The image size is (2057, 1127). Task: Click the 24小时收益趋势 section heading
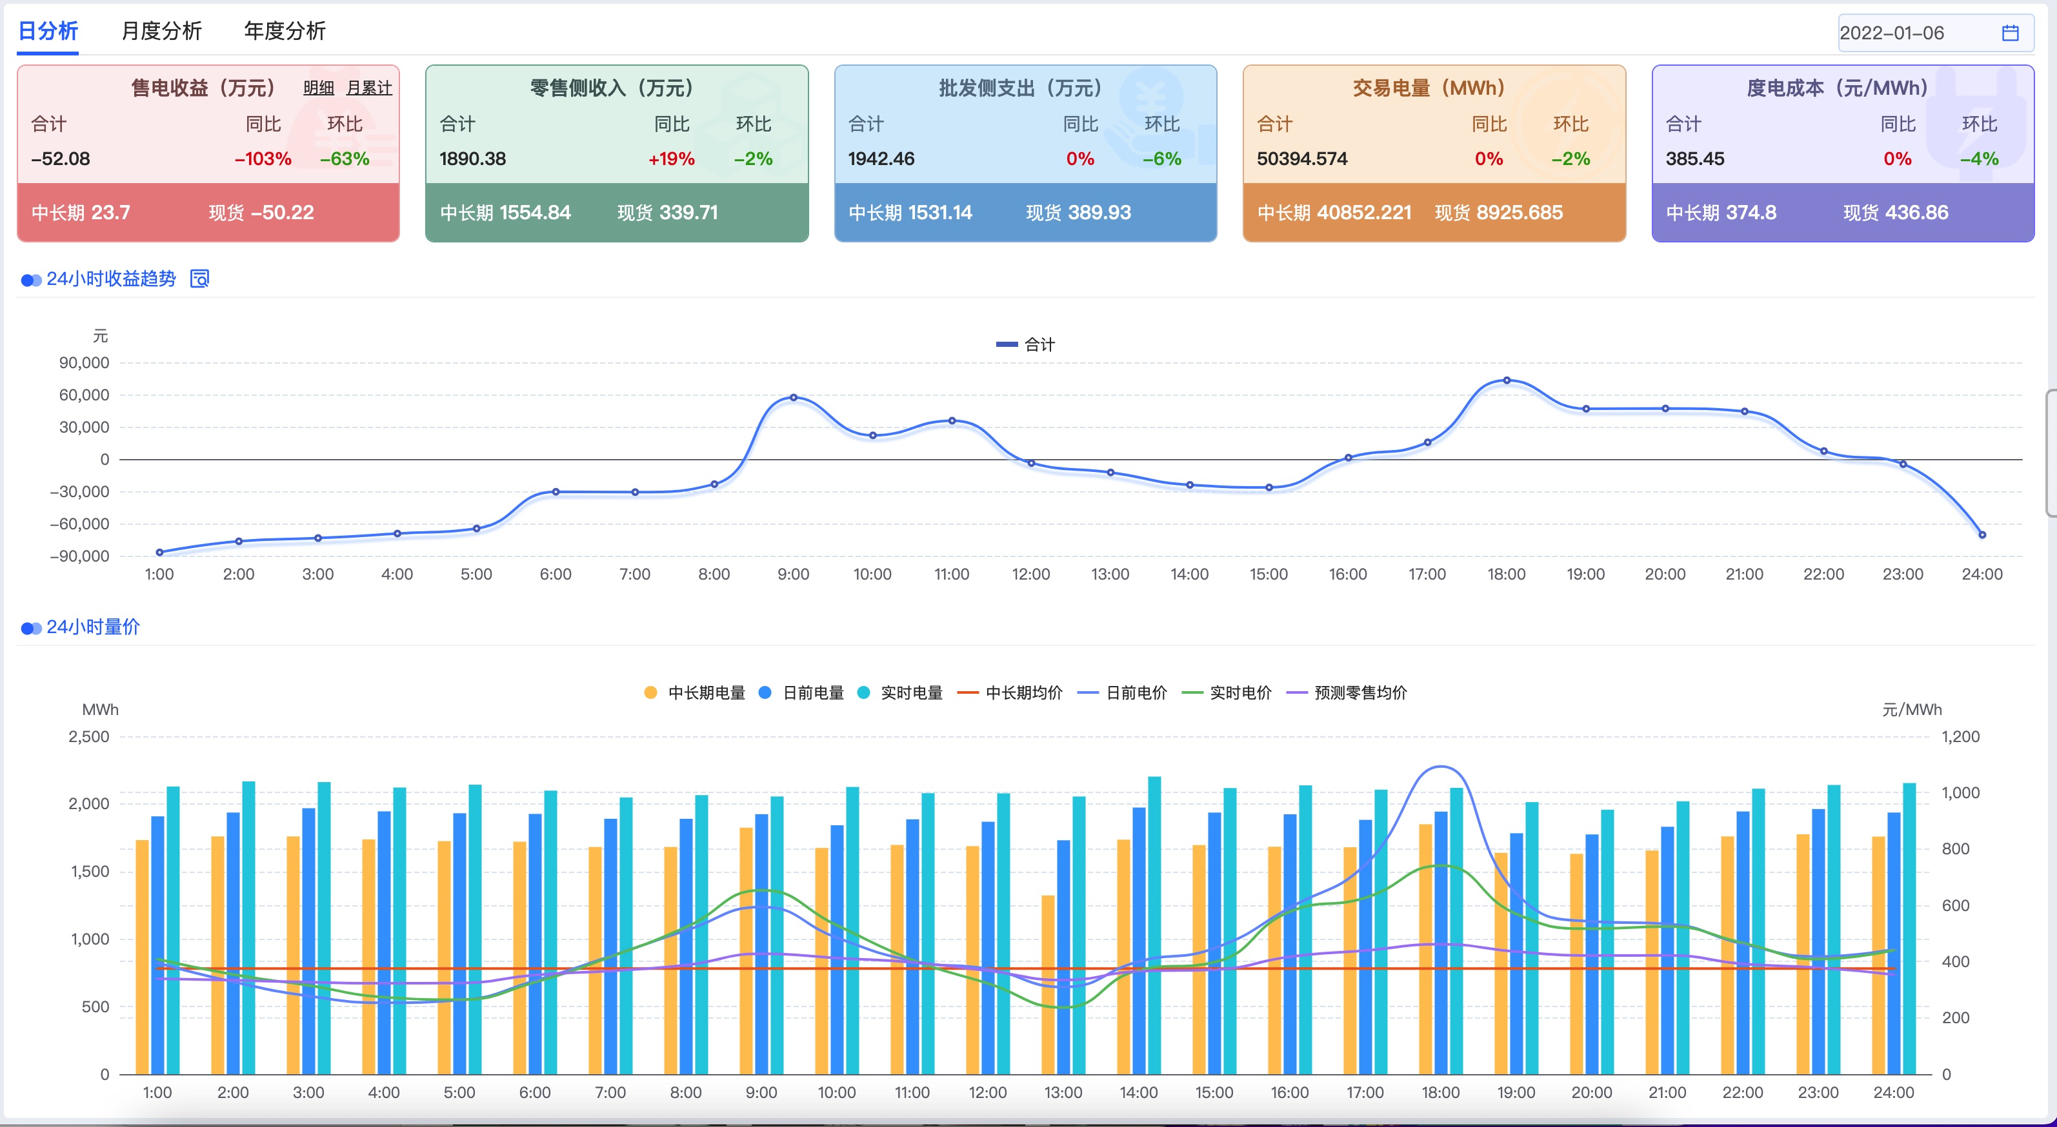pyautogui.click(x=111, y=279)
